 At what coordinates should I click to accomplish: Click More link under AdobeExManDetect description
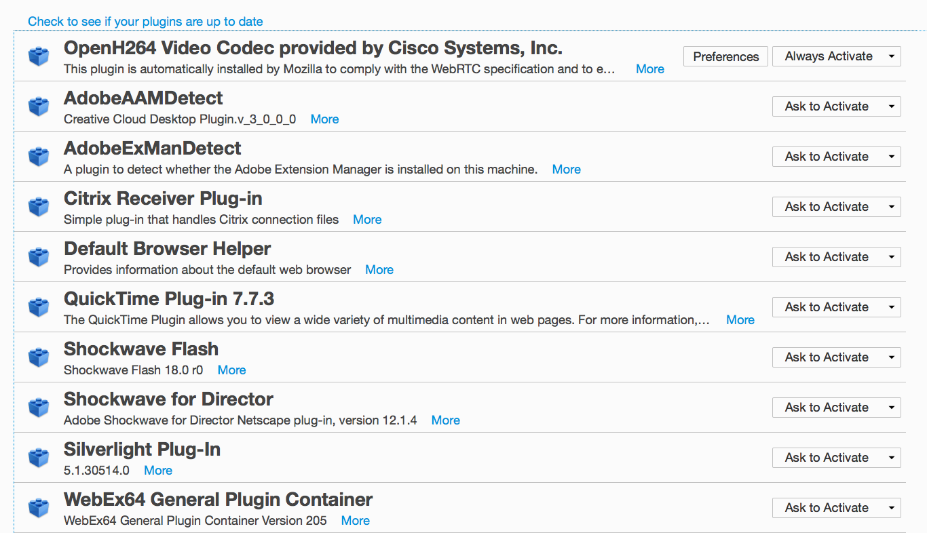566,170
